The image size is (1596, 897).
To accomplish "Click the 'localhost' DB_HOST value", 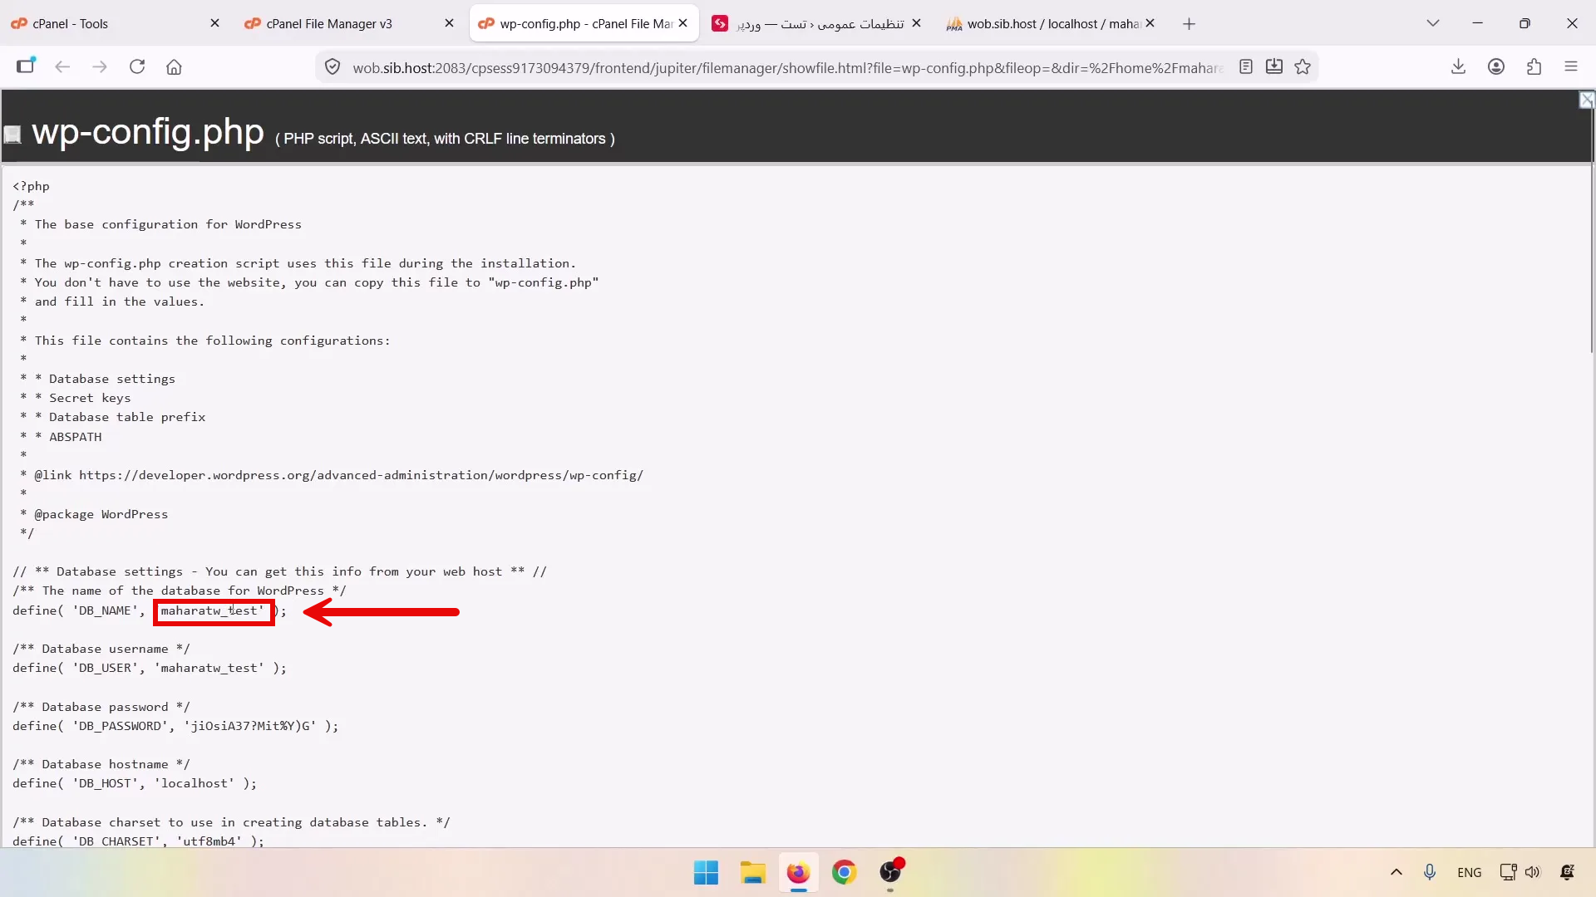I will 195,783.
